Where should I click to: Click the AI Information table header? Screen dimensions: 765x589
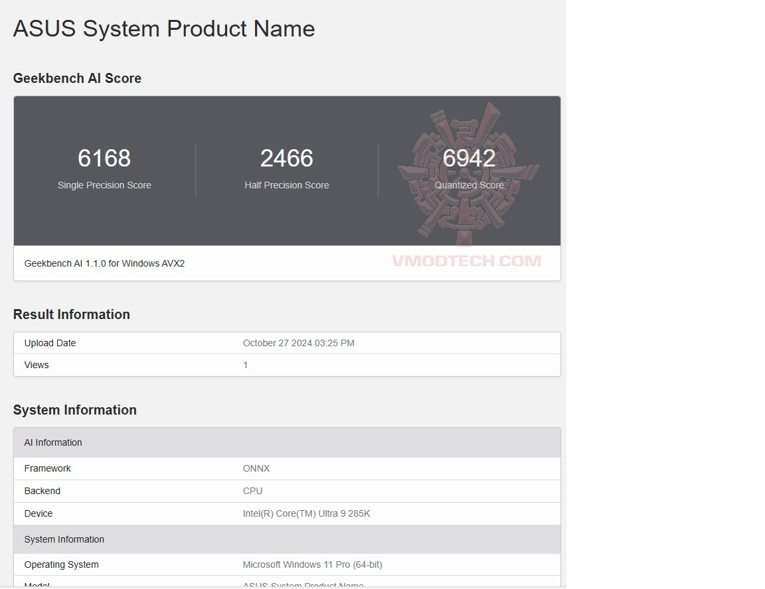[x=288, y=442]
